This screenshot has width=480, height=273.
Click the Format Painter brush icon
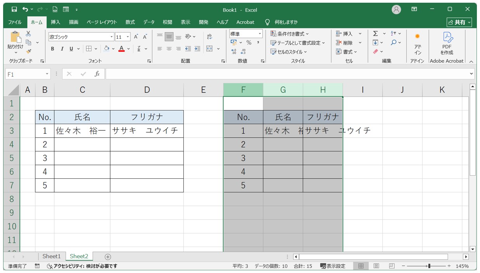point(28,51)
